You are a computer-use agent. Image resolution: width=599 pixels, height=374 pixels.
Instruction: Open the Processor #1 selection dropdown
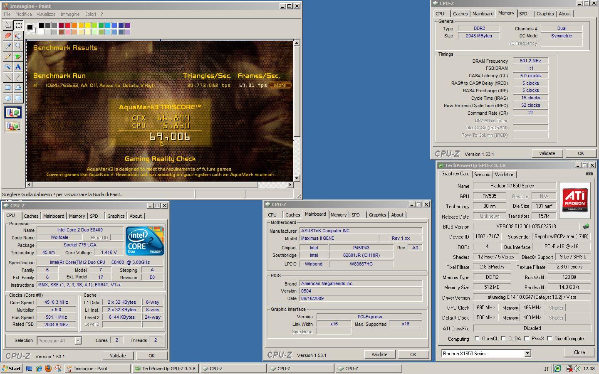[78, 341]
